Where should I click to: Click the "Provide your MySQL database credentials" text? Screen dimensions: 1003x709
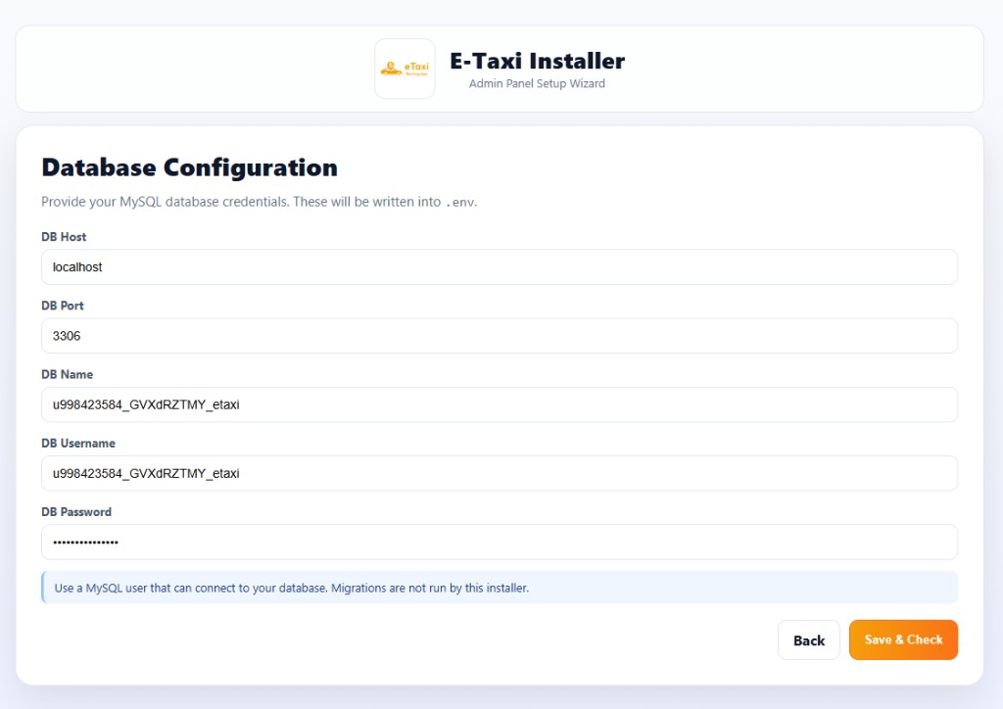tap(259, 202)
